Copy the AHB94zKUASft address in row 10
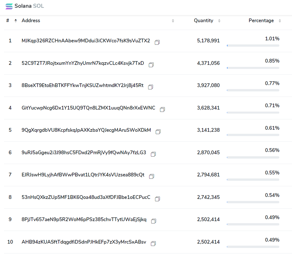The width and height of the screenshot is (292, 254). click(153, 244)
